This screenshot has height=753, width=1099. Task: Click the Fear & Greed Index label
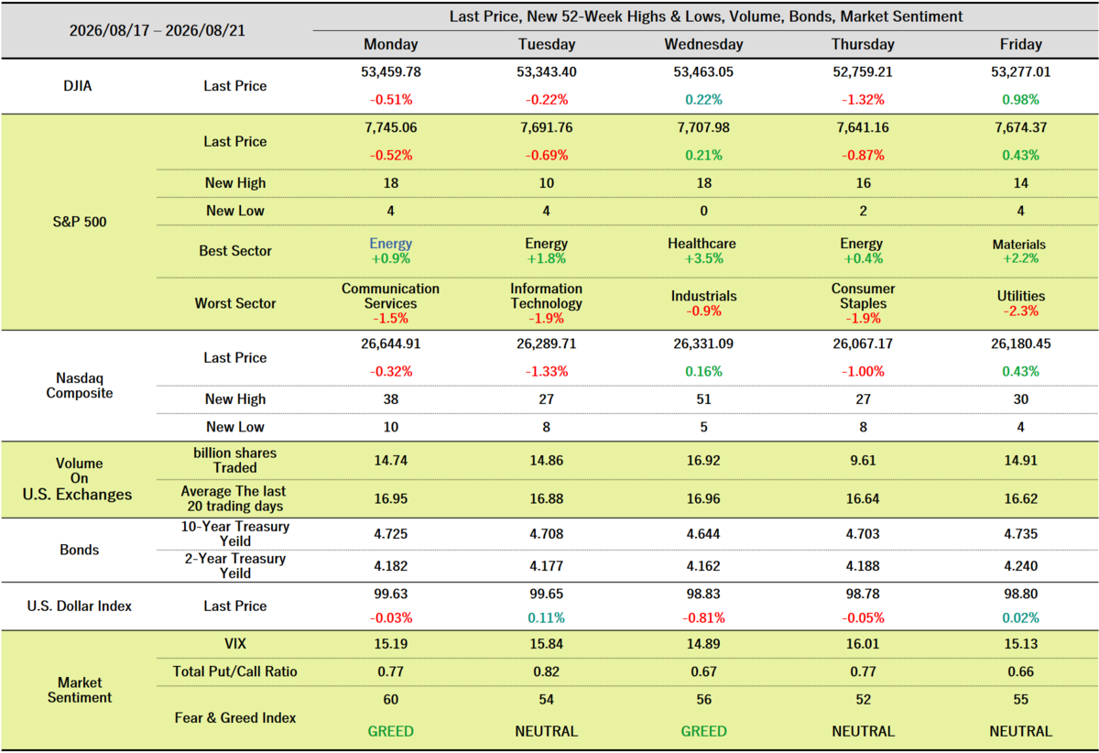pos(235,718)
